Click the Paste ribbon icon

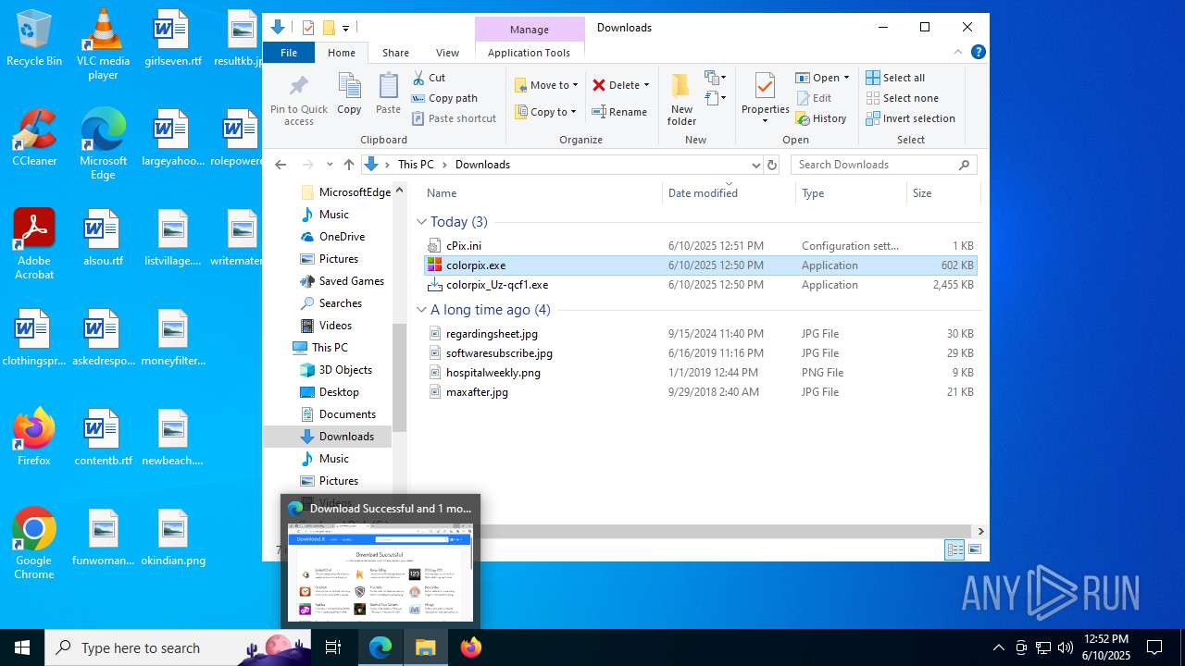[388, 94]
